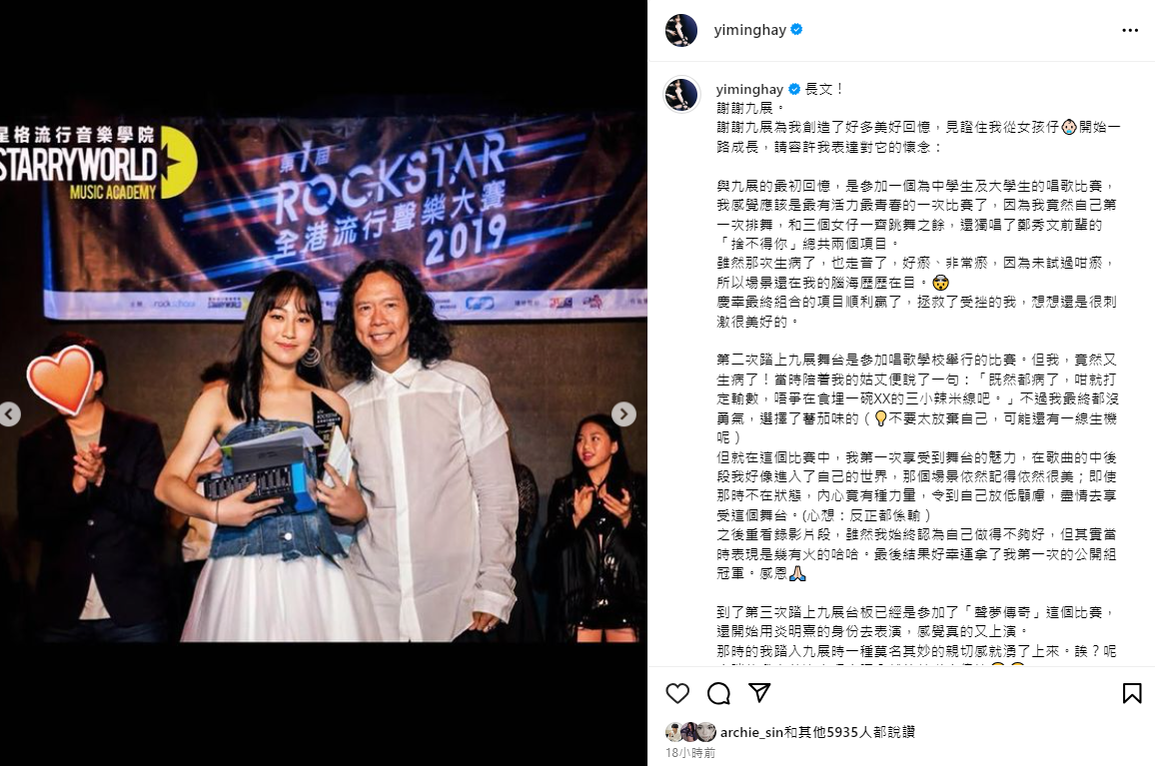Image resolution: width=1155 pixels, height=766 pixels.
Task: Go to the next photo arrow
Action: pos(623,413)
